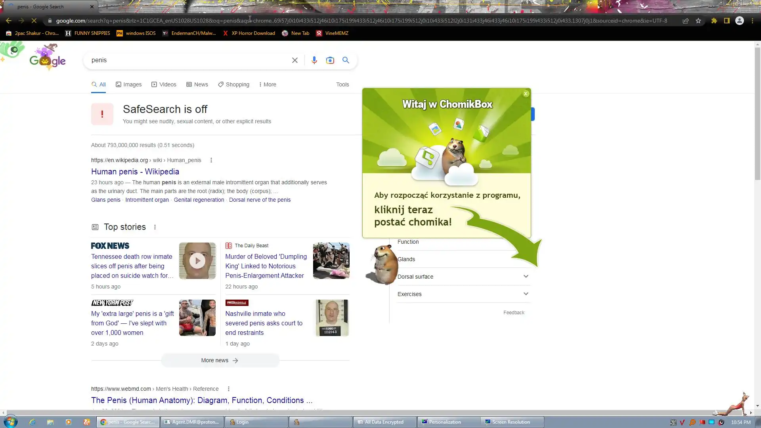Image resolution: width=761 pixels, height=428 pixels.
Task: Open the Windows Start button
Action: (x=11, y=422)
